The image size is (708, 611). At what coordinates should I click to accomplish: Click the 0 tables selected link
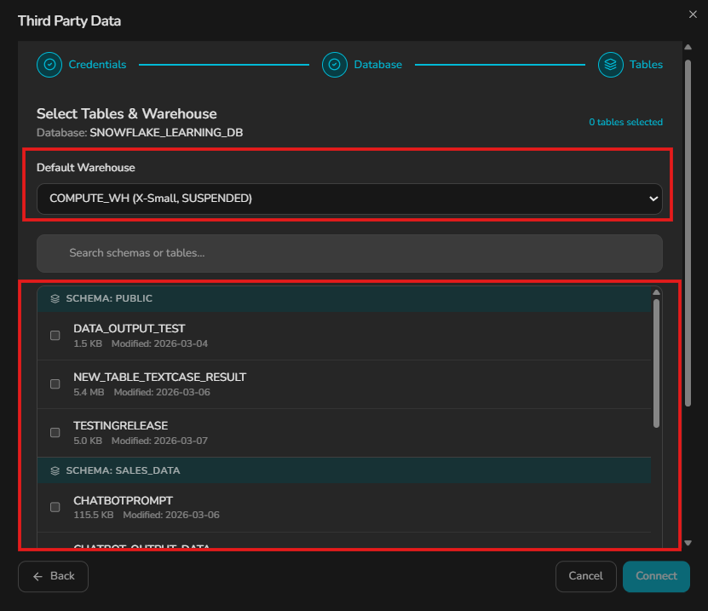625,122
